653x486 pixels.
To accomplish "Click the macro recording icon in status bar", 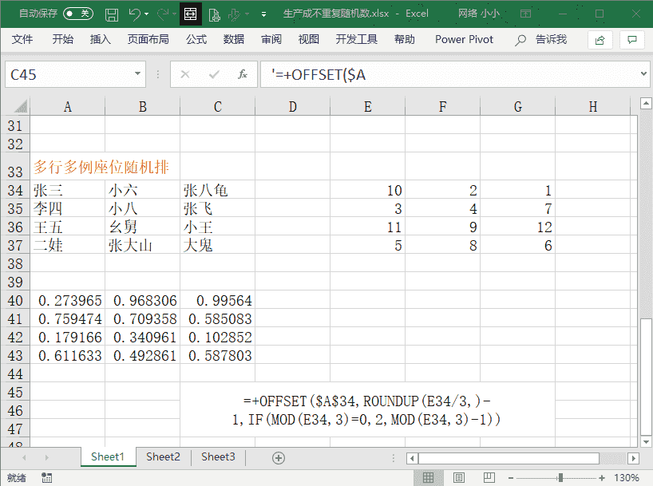I will pyautogui.click(x=46, y=478).
